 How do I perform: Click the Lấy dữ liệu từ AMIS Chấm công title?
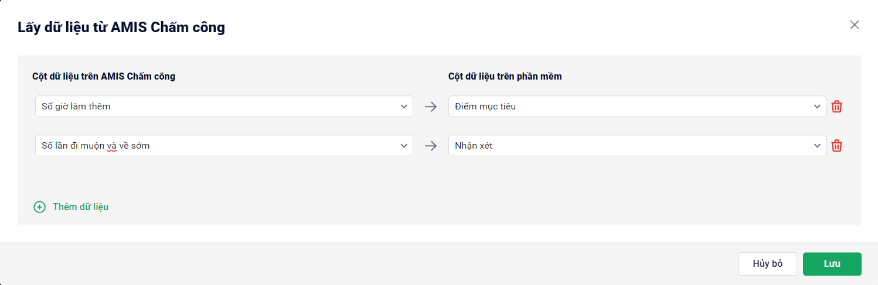point(121,27)
